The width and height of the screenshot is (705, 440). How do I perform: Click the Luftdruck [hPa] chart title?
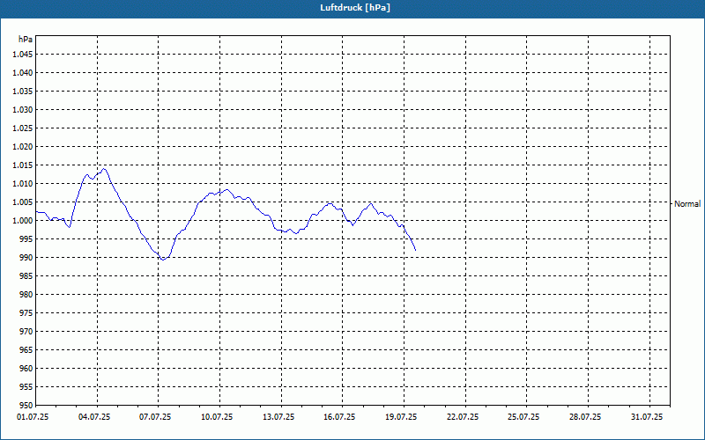pyautogui.click(x=355, y=8)
